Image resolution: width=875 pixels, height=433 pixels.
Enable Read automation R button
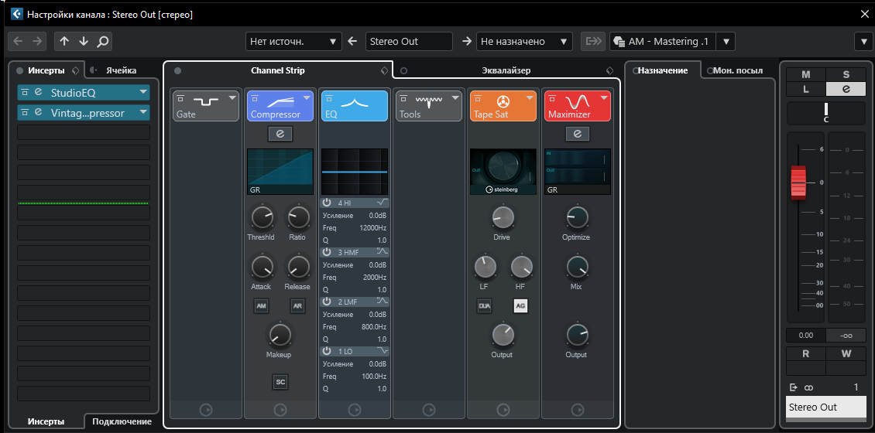pos(806,354)
